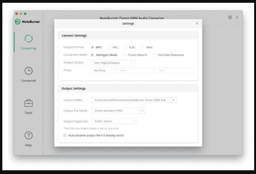Click the sort files into folders note
The image size is (256, 174).
pyautogui.click(x=91, y=129)
